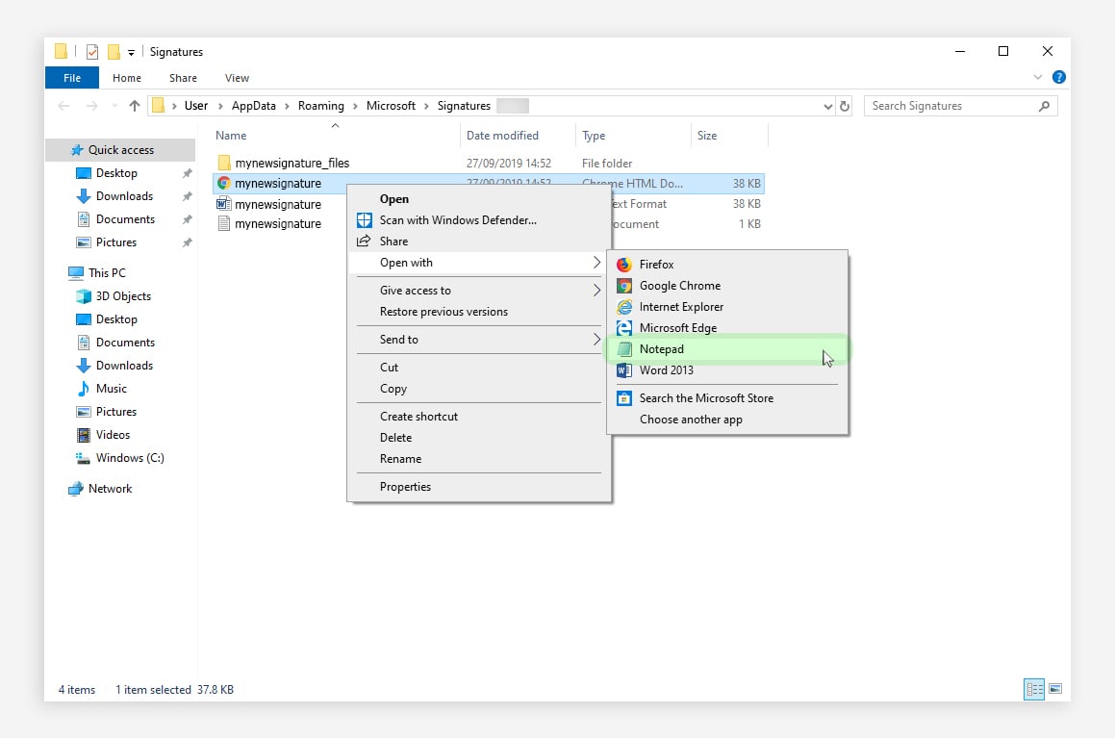Open with Firefox from the submenu
Screen dimensions: 1115x738
pos(726,265)
